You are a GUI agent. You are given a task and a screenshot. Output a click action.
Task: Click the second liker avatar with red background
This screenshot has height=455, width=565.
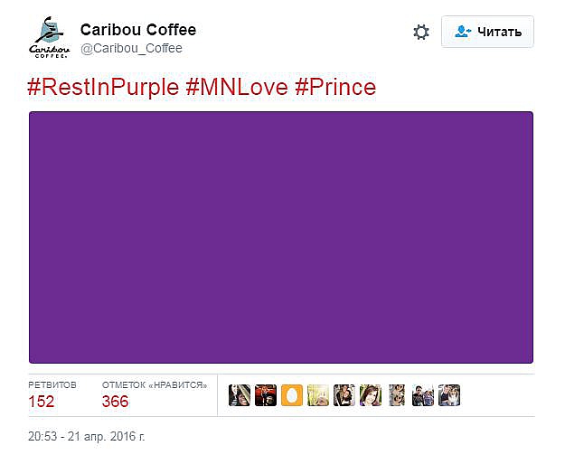265,395
